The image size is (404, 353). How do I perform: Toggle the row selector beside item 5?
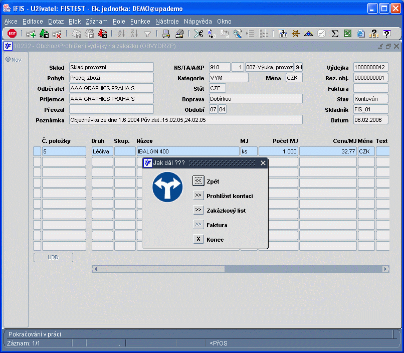(37, 151)
